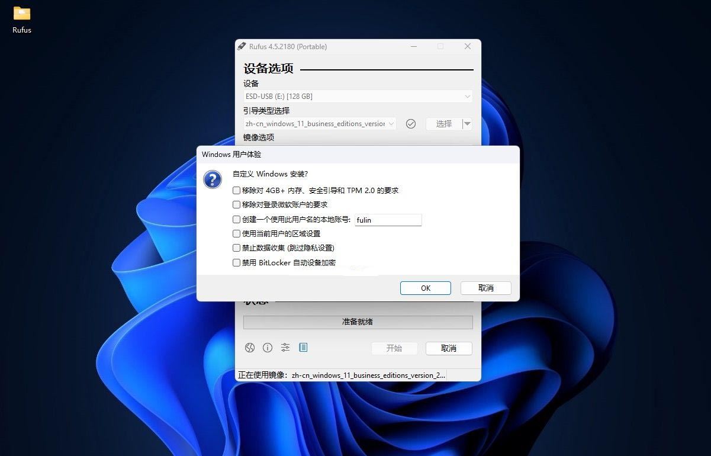711x456 pixels.
Task: Open Rufus settings sliders icon
Action: (285, 348)
